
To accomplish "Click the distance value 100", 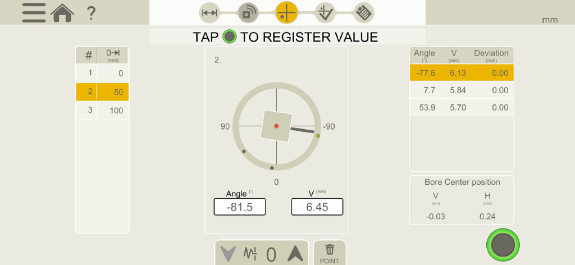I will point(116,111).
